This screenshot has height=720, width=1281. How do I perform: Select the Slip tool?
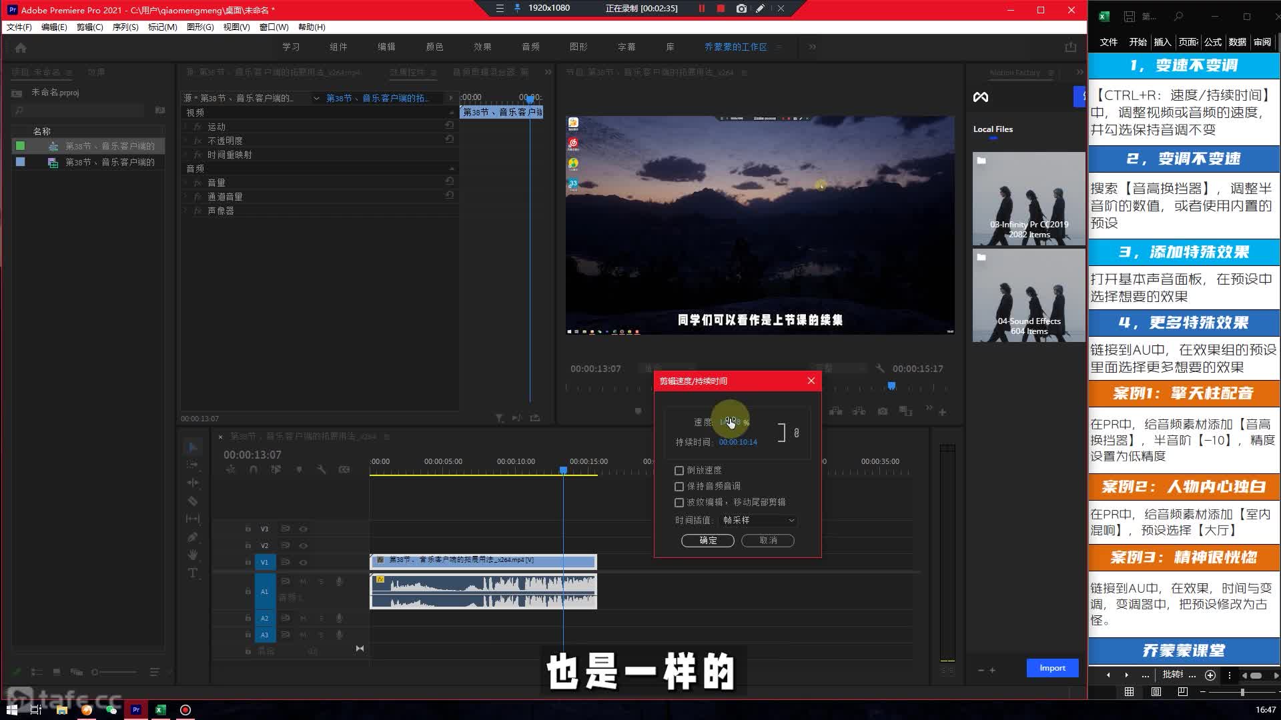pyautogui.click(x=193, y=519)
